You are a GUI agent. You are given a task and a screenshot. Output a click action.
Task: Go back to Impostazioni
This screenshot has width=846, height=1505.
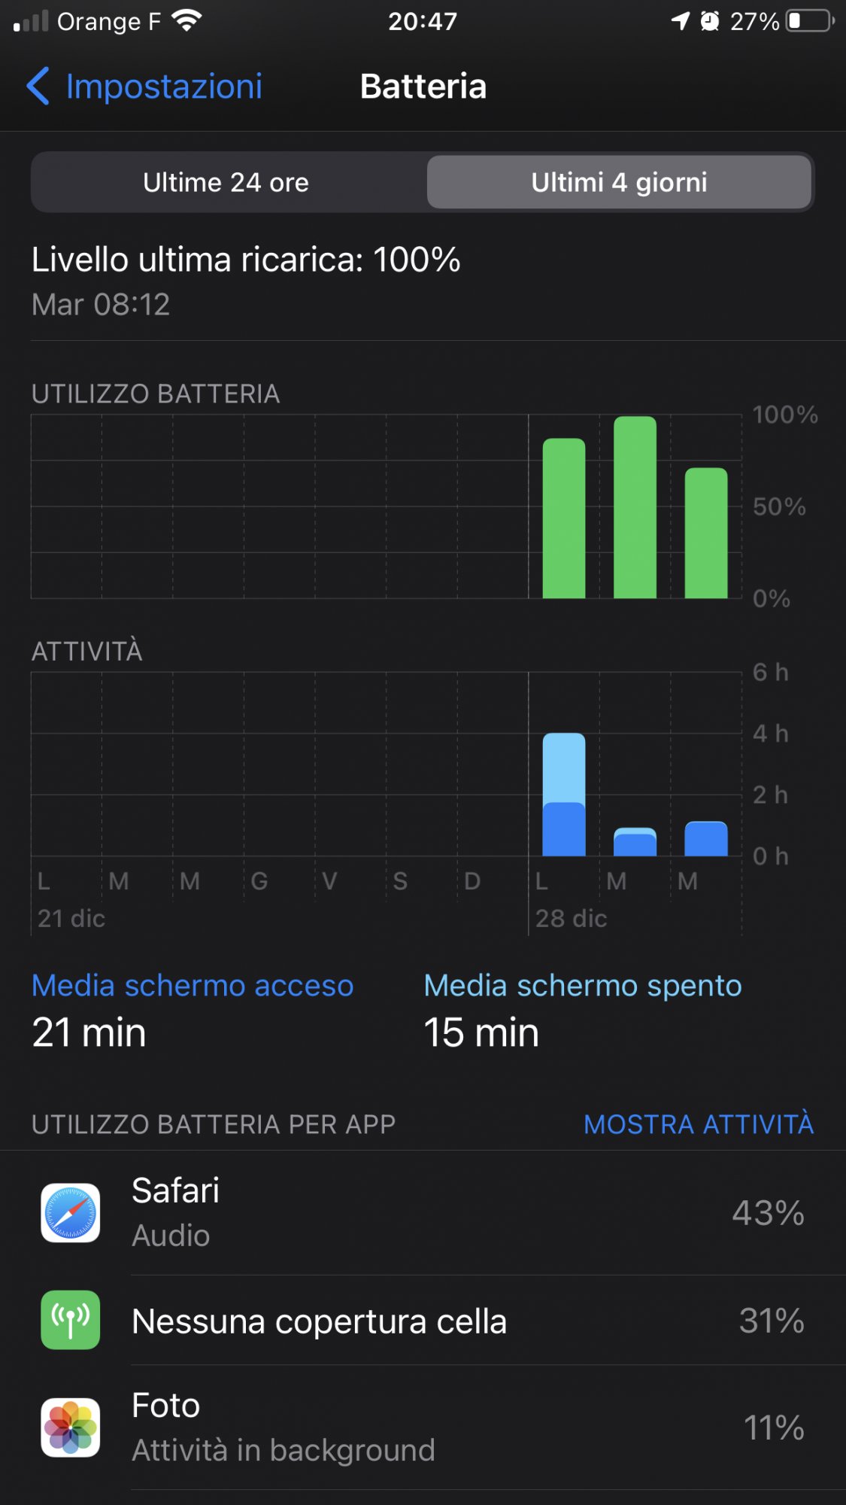(x=164, y=86)
